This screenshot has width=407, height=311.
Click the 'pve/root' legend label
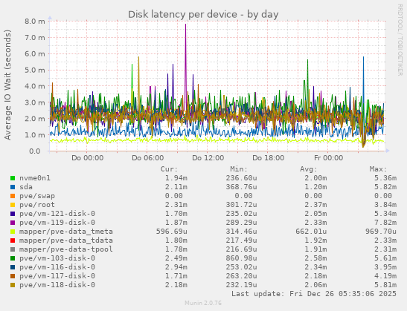[37, 205]
